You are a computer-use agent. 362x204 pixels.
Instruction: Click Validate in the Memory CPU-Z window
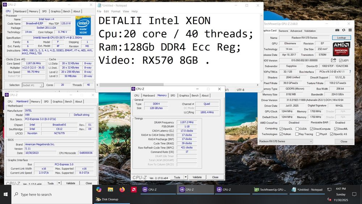coord(197,177)
